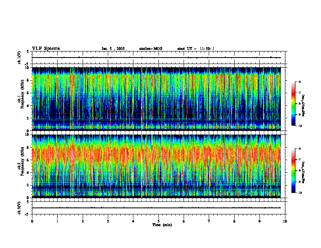Click the time axis tick label "7"

point(209,221)
